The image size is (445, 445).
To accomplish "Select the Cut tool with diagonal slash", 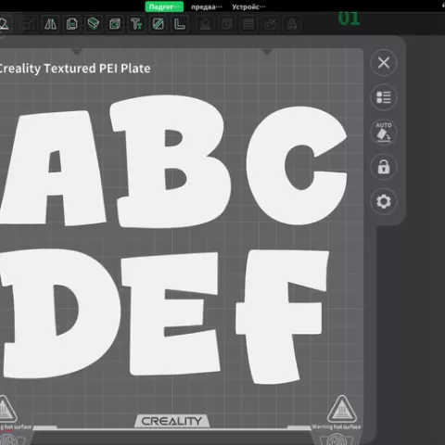I will click(x=158, y=24).
